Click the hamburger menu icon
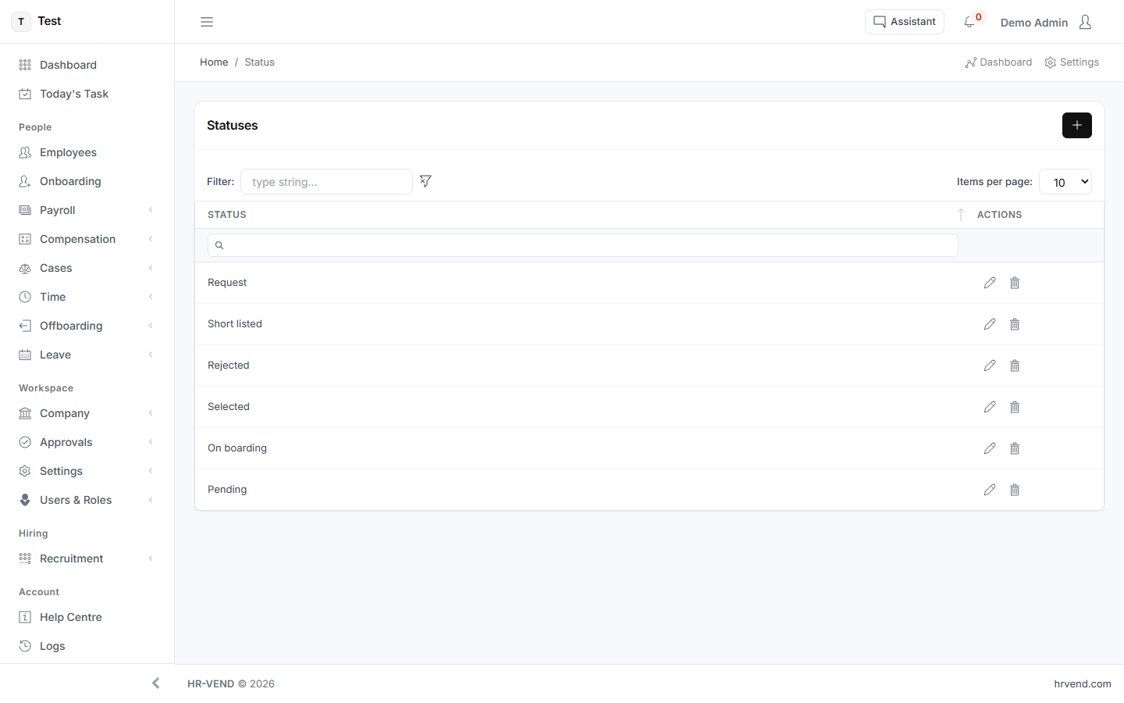Image resolution: width=1124 pixels, height=703 pixels. click(207, 22)
